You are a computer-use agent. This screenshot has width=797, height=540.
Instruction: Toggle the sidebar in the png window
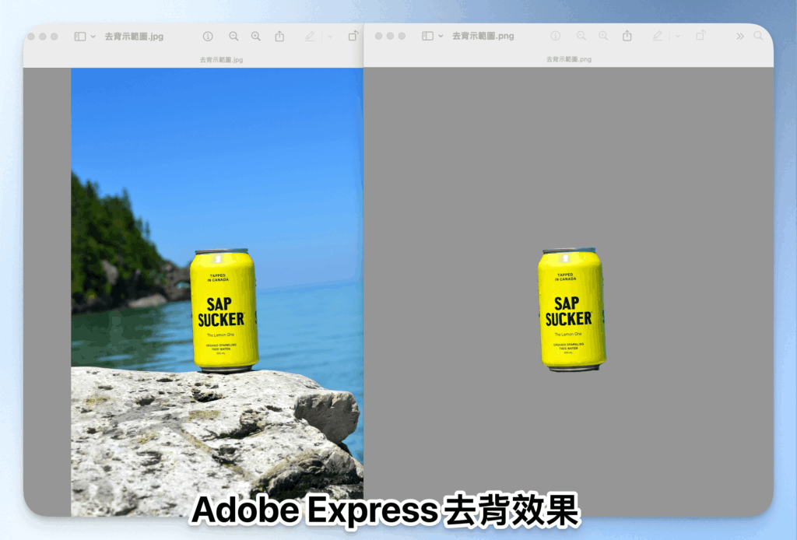coord(427,36)
